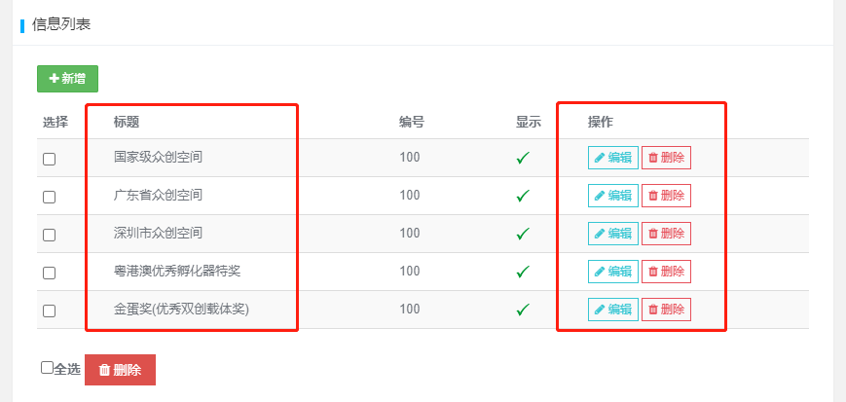This screenshot has height=402, width=846.
Task: Check the box for 国家级众创空间
Action: 49,159
